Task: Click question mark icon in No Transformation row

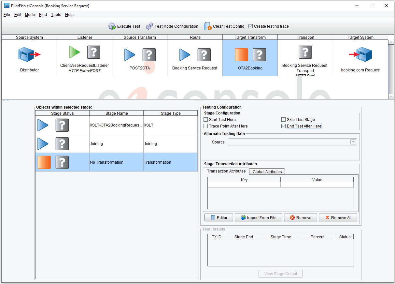Action: [62, 162]
